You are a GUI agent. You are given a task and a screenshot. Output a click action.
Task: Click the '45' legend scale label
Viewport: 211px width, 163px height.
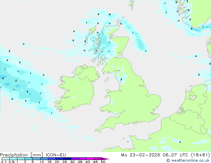[x=95, y=162]
